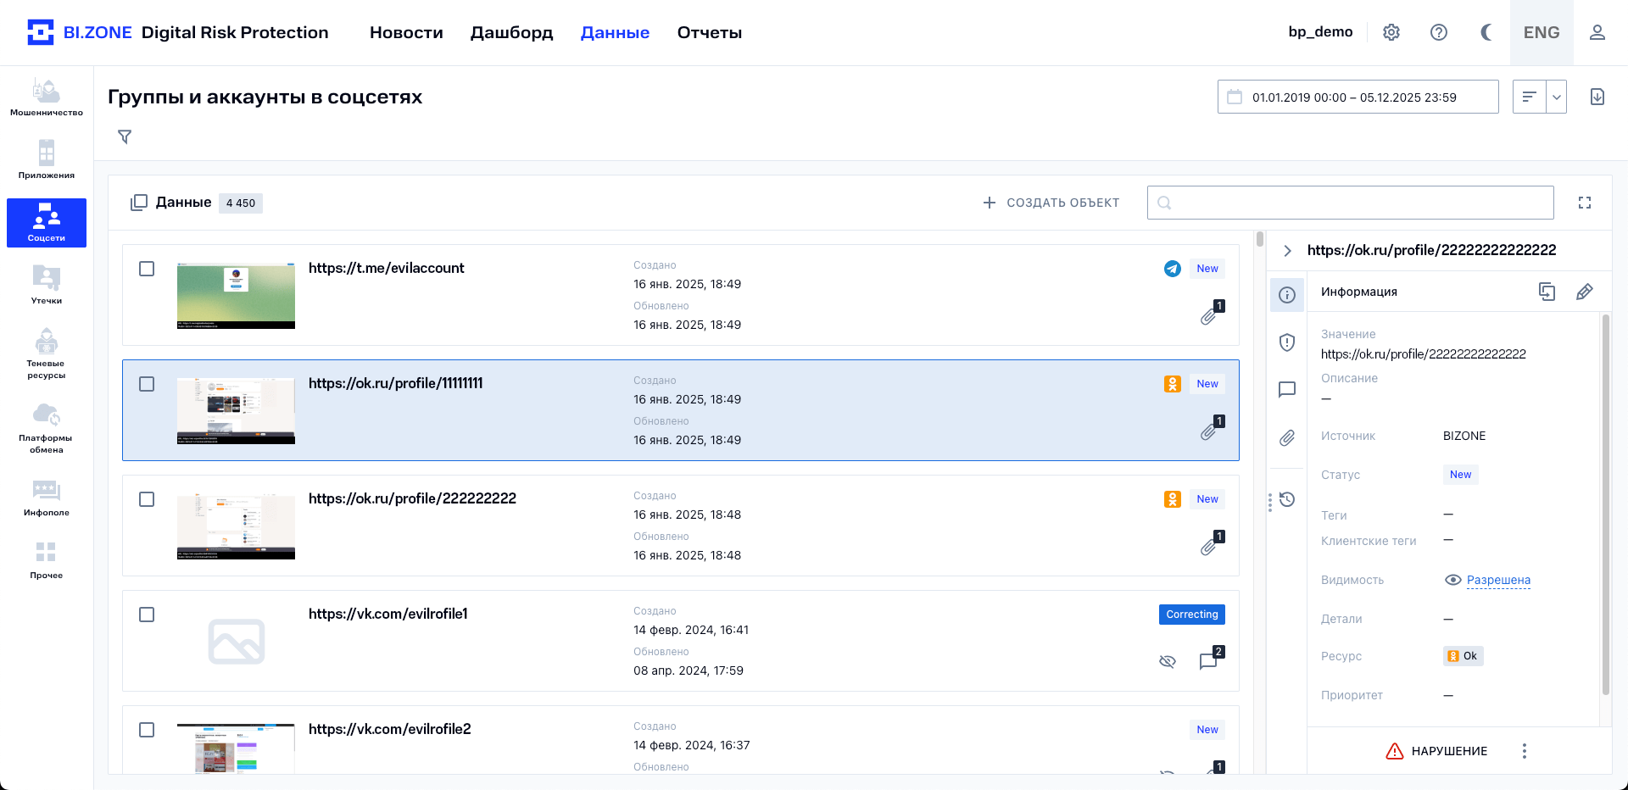Switch to the Дашборд tab

tap(511, 32)
